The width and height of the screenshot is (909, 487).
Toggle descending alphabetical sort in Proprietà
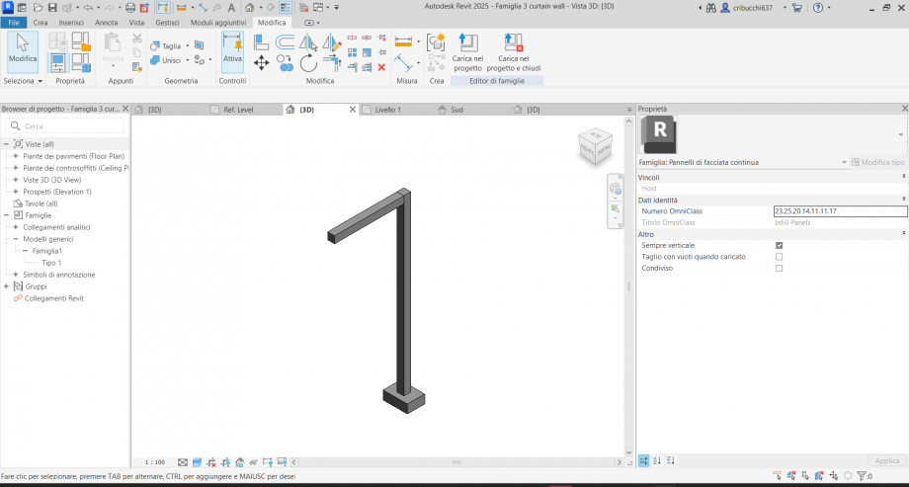point(670,461)
